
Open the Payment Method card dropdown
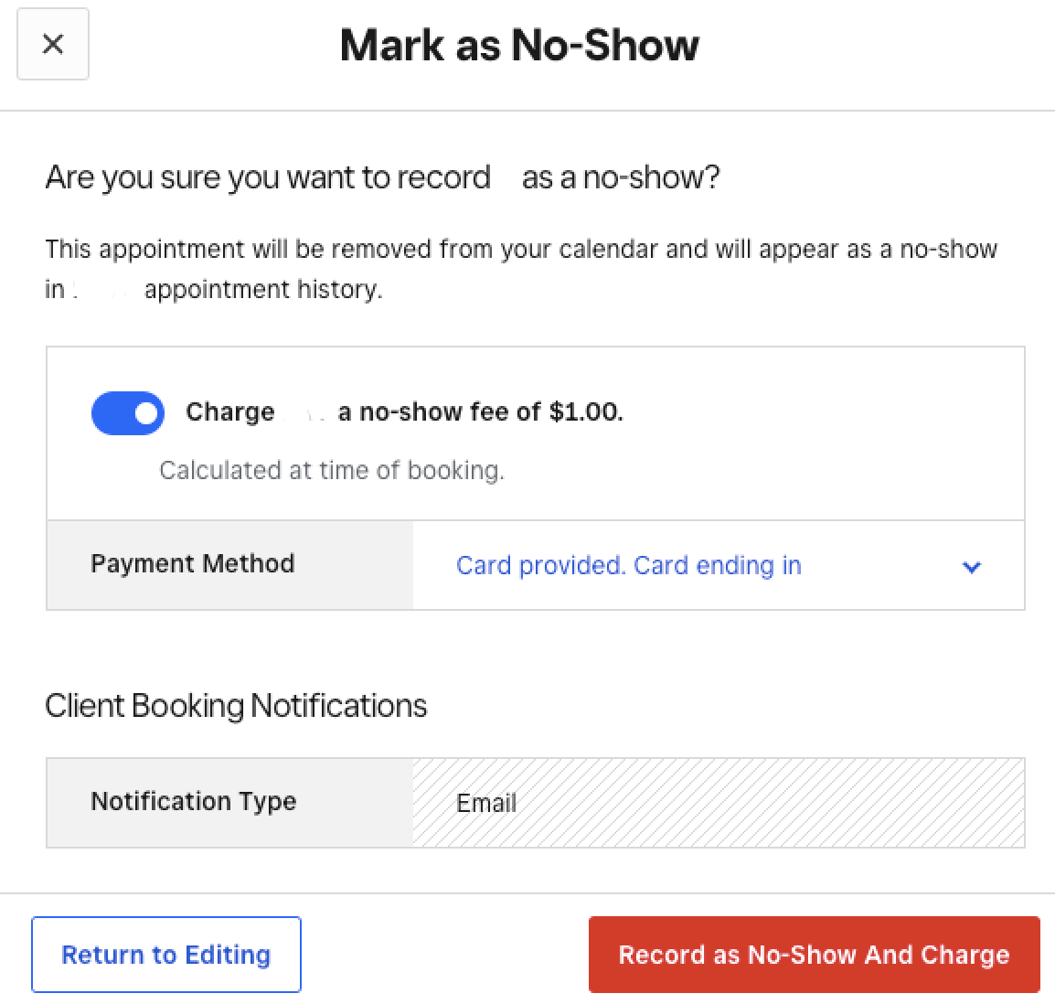718,565
